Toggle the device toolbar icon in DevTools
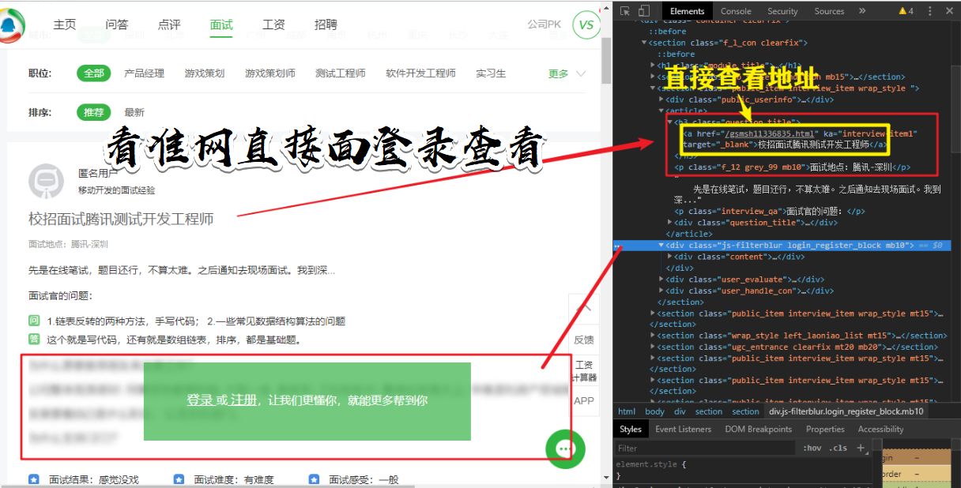 [x=644, y=11]
